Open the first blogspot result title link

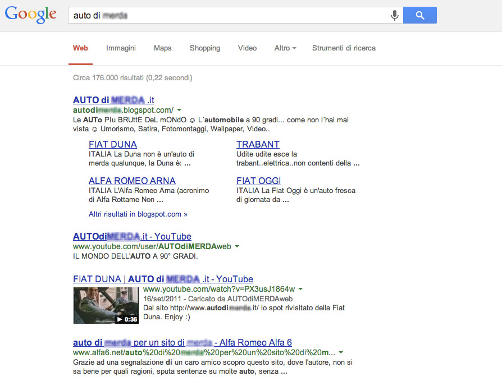point(113,100)
